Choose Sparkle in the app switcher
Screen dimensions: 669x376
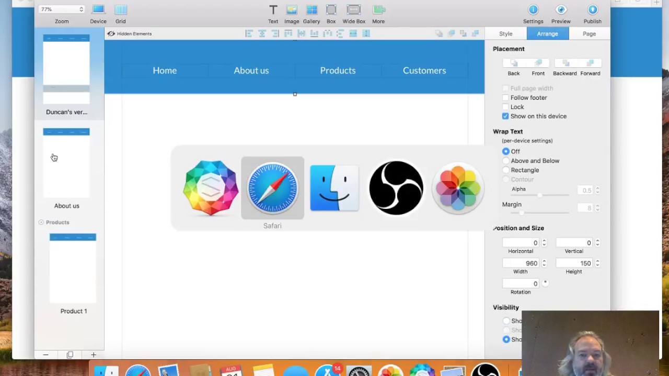(211, 188)
